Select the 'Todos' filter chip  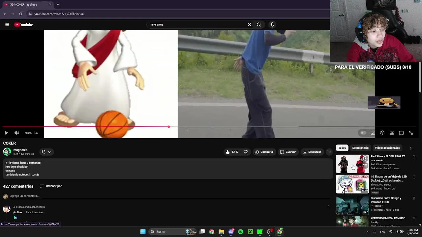tap(342, 148)
